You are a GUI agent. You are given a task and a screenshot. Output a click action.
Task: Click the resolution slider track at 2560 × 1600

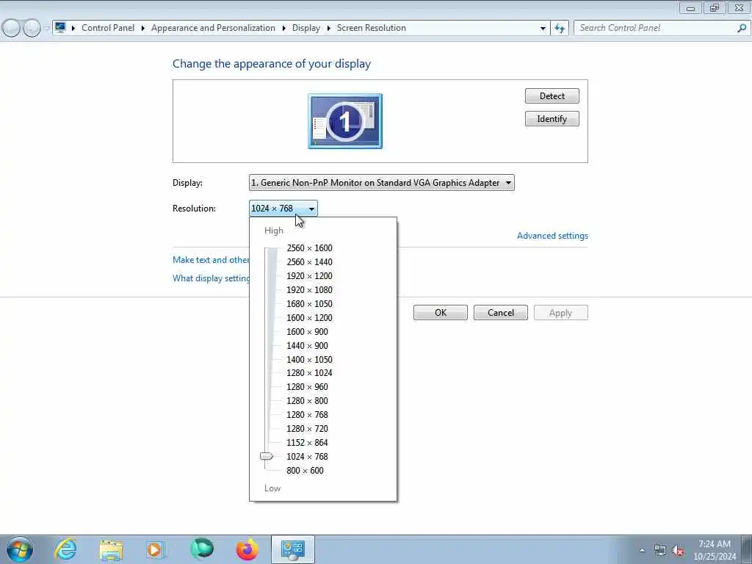click(x=265, y=248)
